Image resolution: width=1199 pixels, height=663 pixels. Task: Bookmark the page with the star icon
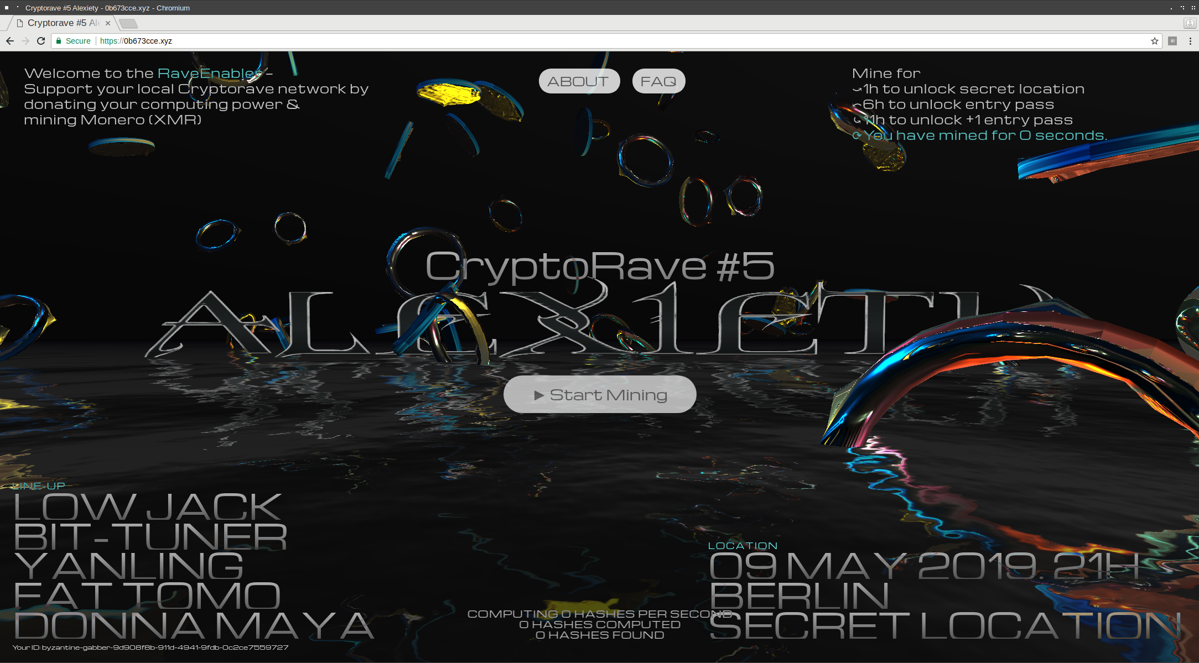1154,40
